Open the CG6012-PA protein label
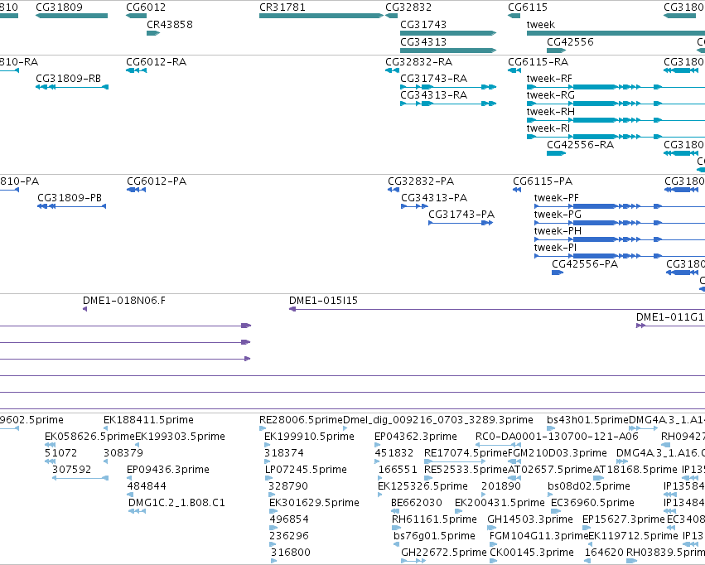Screen dimensions: 705x565 [156, 181]
